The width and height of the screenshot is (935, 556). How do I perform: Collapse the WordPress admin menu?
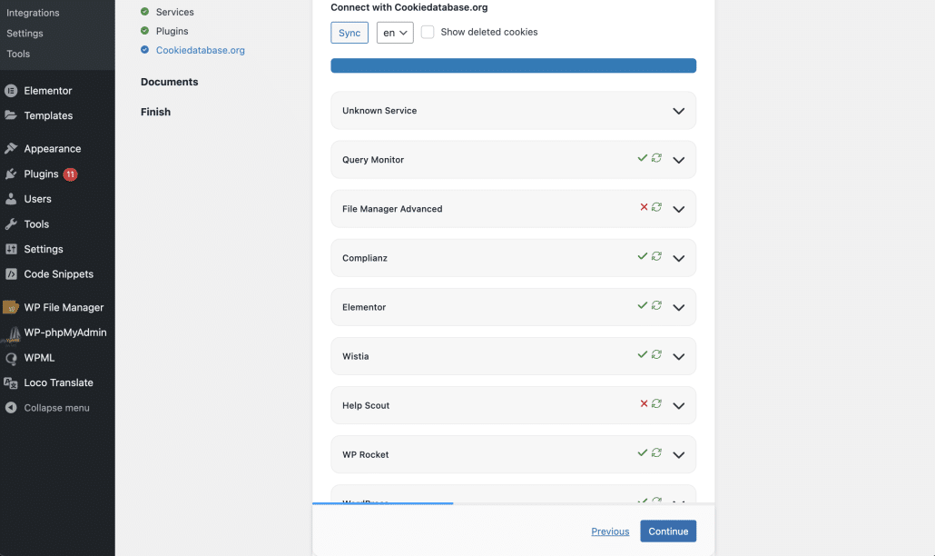[56, 408]
